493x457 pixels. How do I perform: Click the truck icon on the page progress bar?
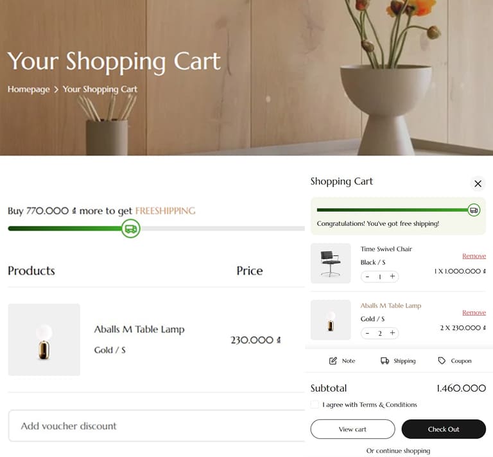point(131,229)
